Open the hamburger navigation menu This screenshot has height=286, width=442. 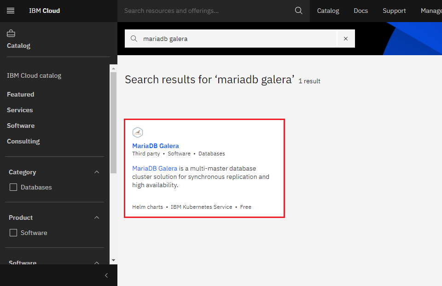(11, 11)
